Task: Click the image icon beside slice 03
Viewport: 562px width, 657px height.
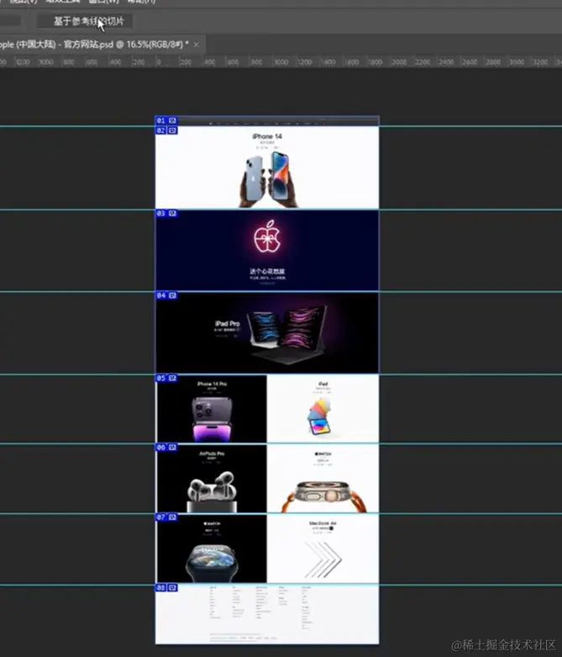Action: [172, 214]
